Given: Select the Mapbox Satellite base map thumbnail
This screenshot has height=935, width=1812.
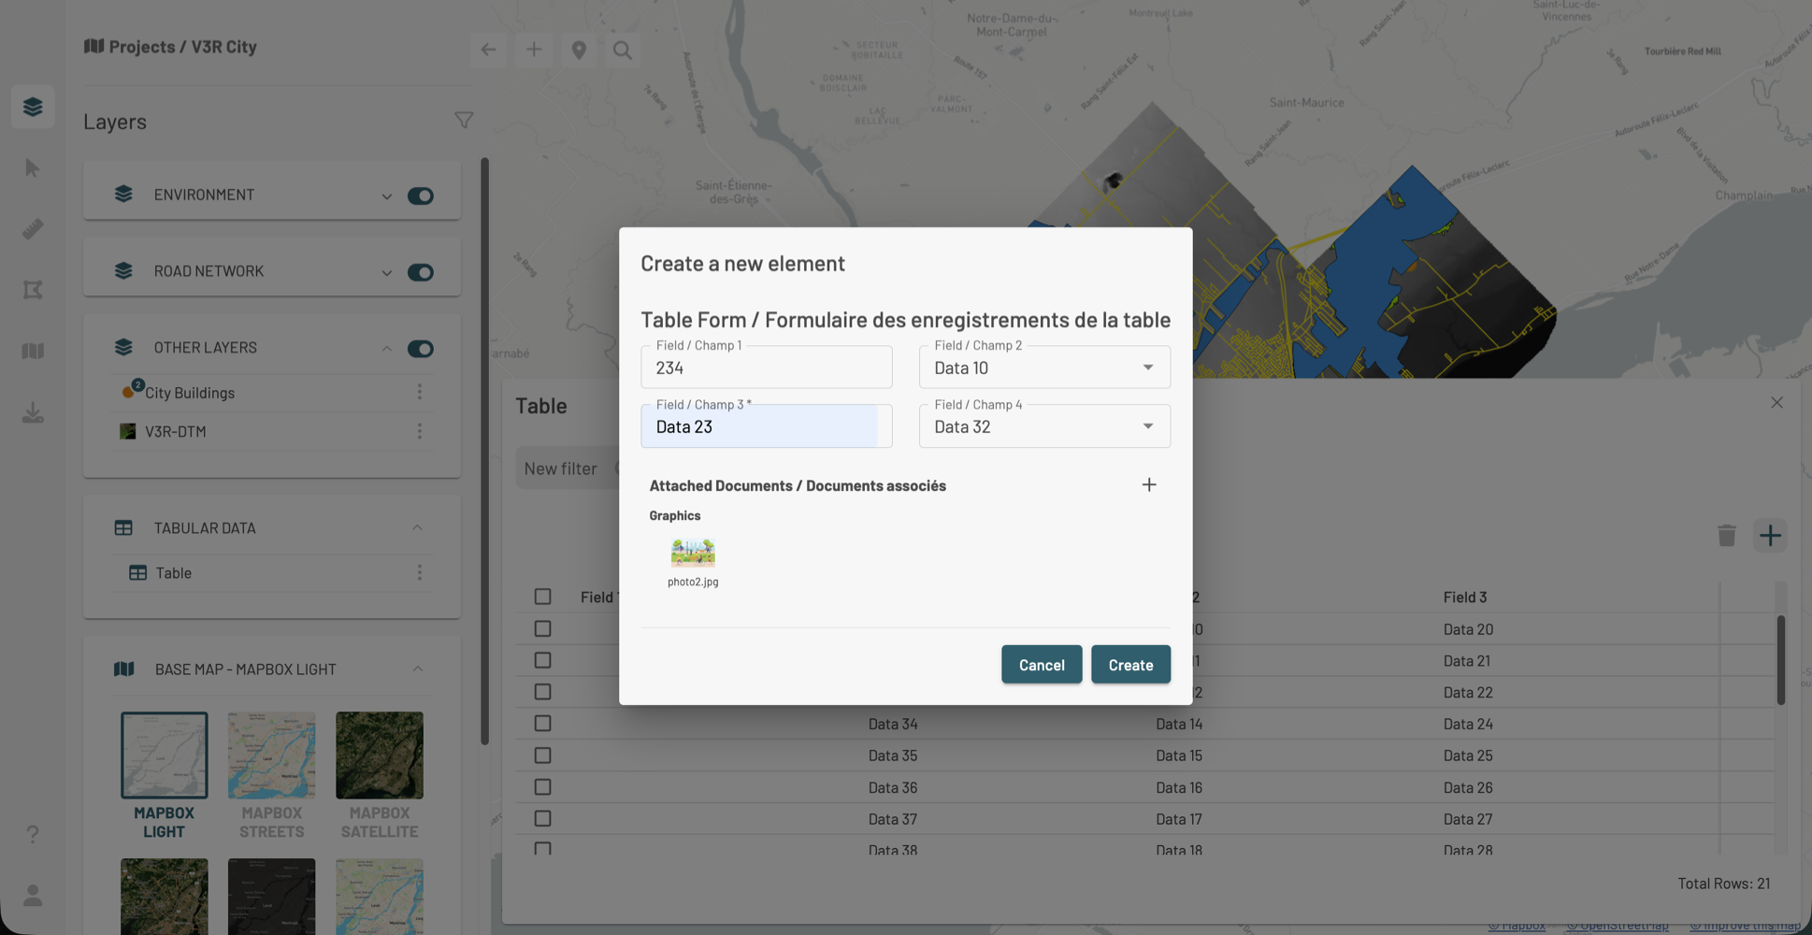Looking at the screenshot, I should click(380, 755).
